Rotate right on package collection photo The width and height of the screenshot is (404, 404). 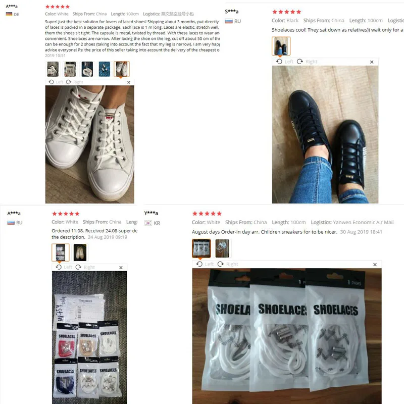tap(85, 267)
